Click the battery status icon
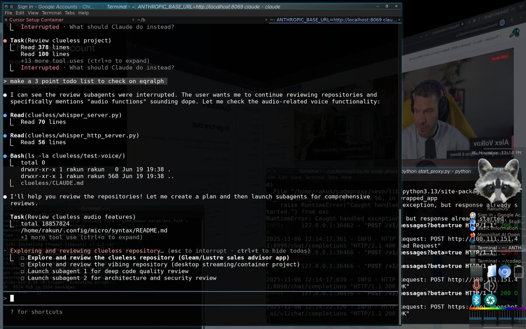 [x=519, y=272]
